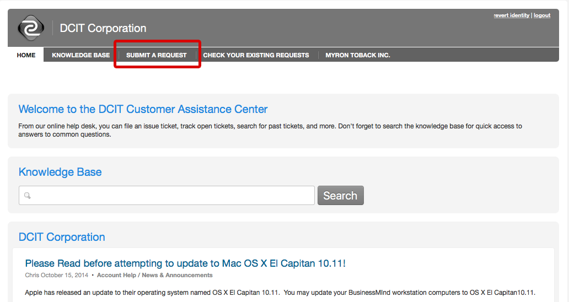Click the Welcome to DCIT Customer Assistance heading
Screen dimensions: 569x302
tap(143, 109)
